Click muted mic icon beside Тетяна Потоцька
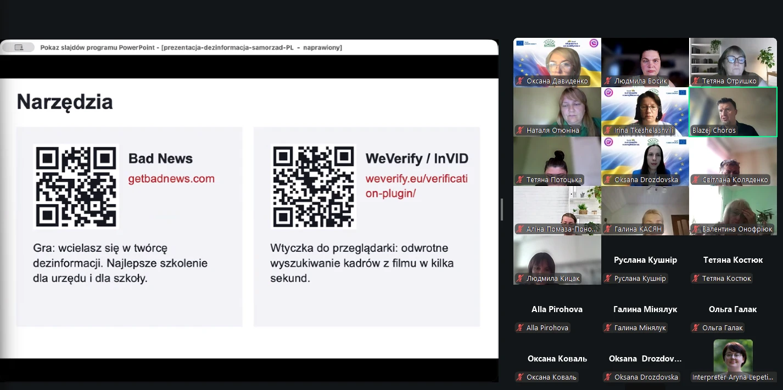Screen dimensions: 783x390 point(520,180)
